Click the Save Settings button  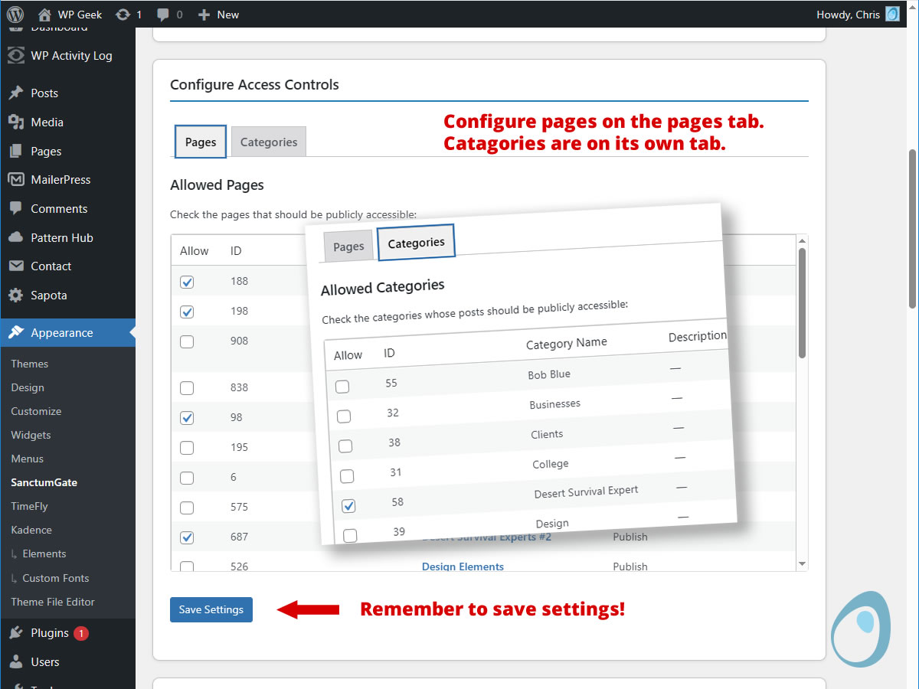[211, 609]
